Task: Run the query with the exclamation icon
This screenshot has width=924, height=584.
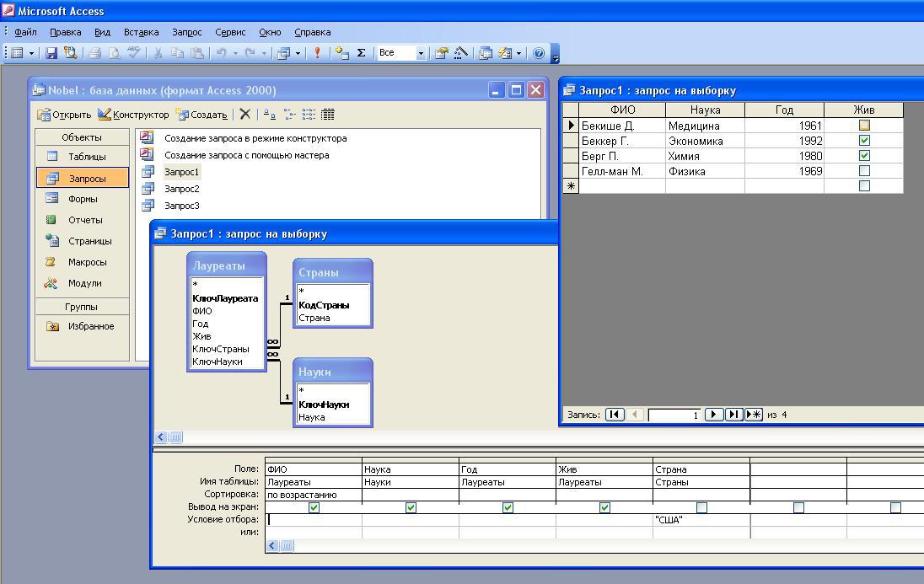Action: (x=317, y=53)
